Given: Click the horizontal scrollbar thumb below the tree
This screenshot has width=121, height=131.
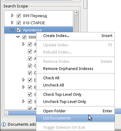Looking at the screenshot, I should pos(22,113).
